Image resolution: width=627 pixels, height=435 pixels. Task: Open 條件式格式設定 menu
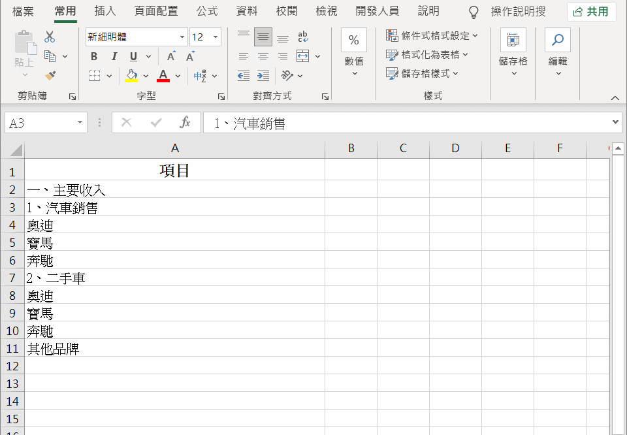pyautogui.click(x=432, y=35)
